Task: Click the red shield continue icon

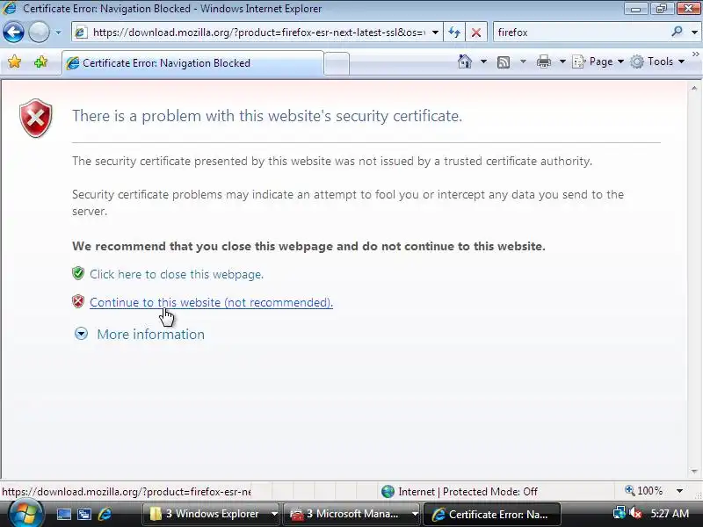Action: (x=78, y=301)
